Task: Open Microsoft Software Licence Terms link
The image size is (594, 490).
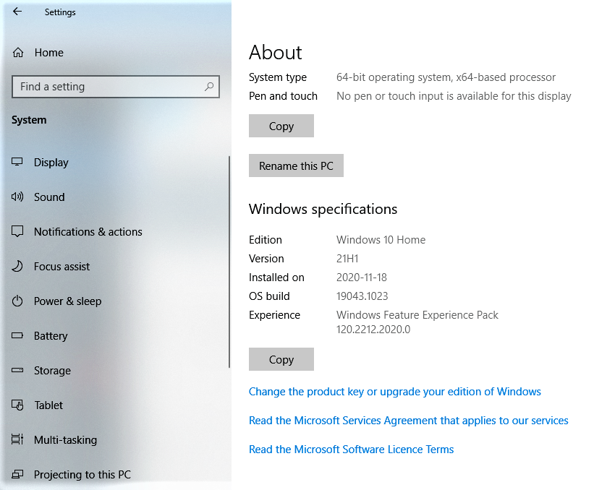Action: click(x=351, y=449)
